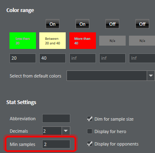Image resolution: width=155 pixels, height=153 pixels.
Task: Click the green Less than 20 swatch
Action: (23, 41)
